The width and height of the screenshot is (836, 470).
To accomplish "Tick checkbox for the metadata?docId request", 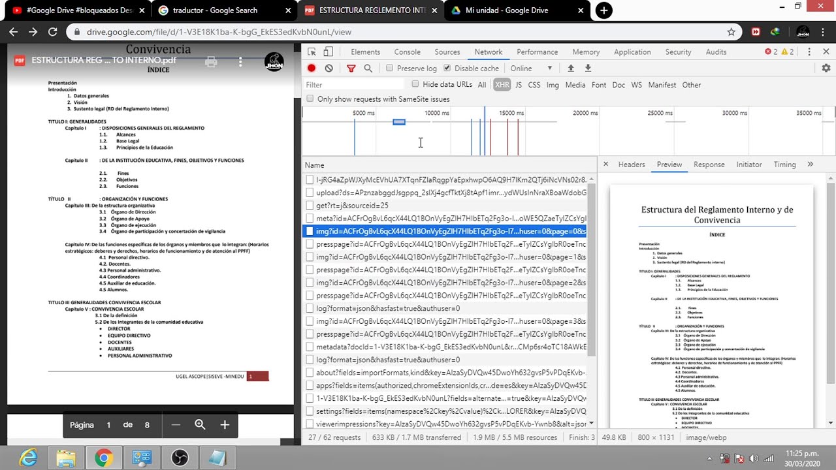I will 310,347.
